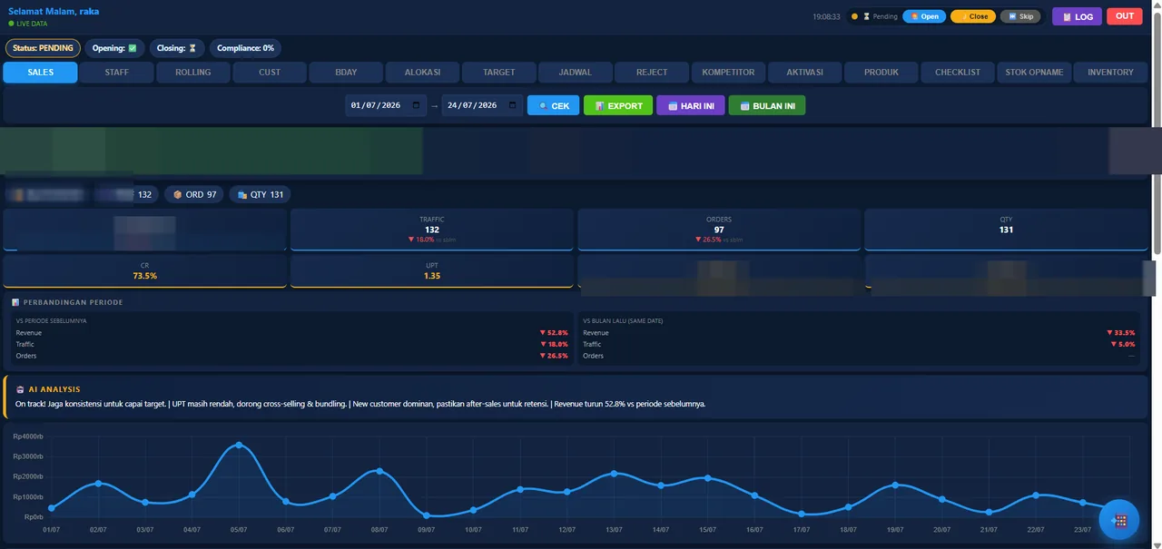
Task: Click the chart data point at 13/07
Action: (615, 474)
